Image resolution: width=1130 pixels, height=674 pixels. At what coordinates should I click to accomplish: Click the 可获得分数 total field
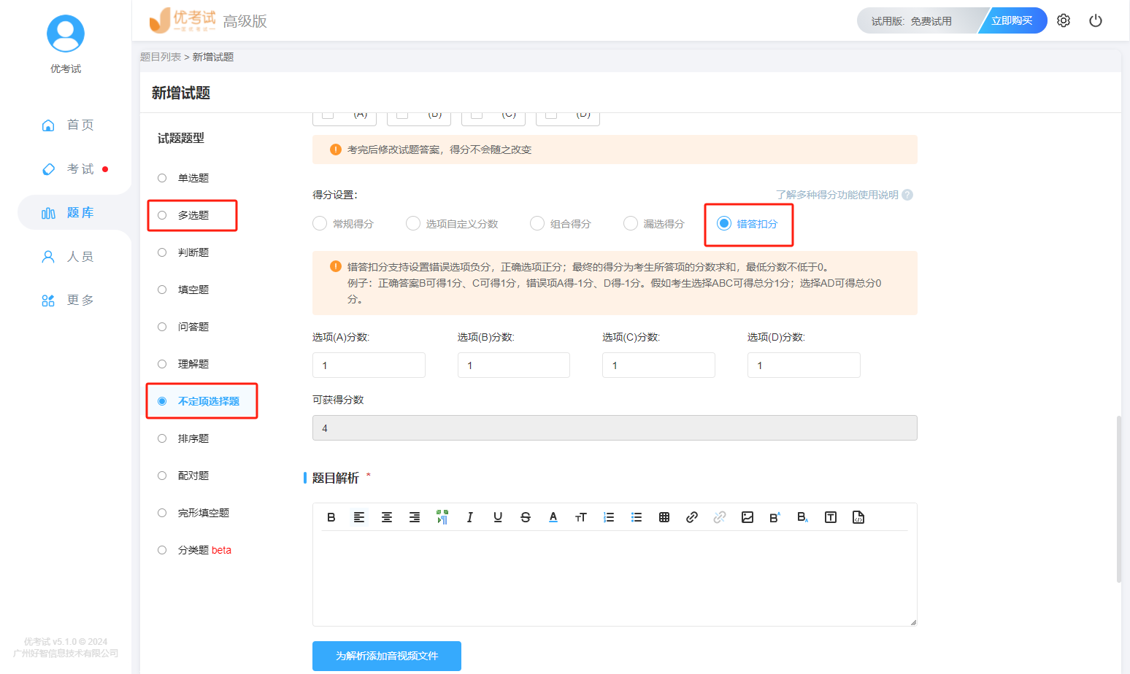point(615,427)
